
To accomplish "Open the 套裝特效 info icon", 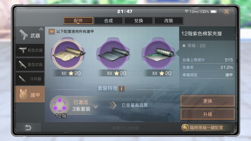I will coord(122,88).
